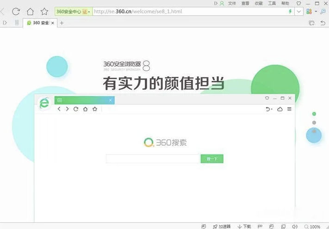Viewport: 329px width, 229px height.
Task: Open a new tab with plus button
Action: (x=62, y=23)
